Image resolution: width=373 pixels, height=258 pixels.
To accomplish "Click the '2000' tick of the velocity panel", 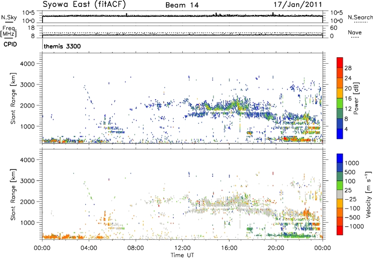I will pos(28,202).
